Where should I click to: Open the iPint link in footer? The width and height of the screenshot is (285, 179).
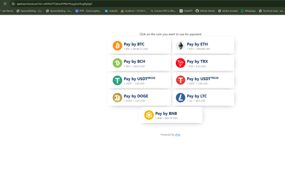[x=178, y=135]
